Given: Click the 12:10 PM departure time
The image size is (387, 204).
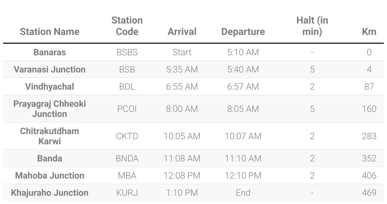Looking at the screenshot, I should (243, 176).
